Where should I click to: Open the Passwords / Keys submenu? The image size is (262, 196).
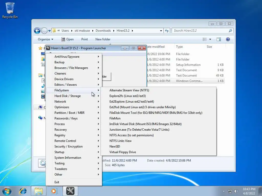[x=74, y=118]
